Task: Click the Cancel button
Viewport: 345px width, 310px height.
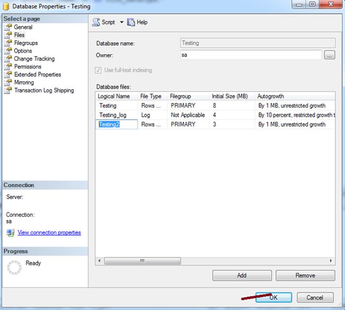Action: coord(315,297)
